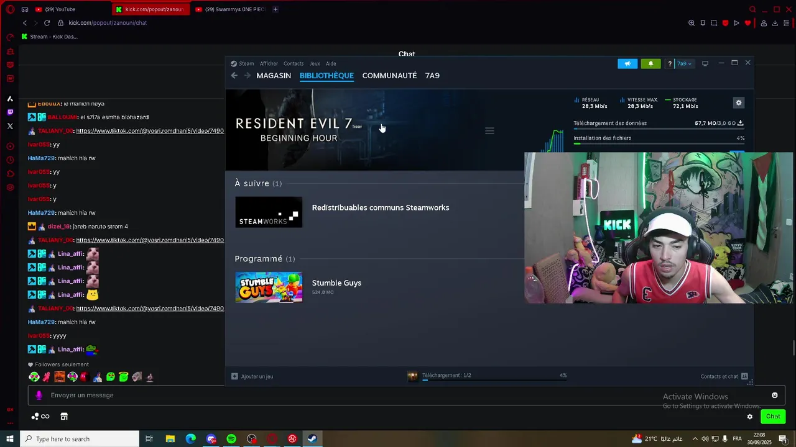Select the Stumble Guys scheduled download
Image resolution: width=796 pixels, height=447 pixels.
[x=336, y=283]
